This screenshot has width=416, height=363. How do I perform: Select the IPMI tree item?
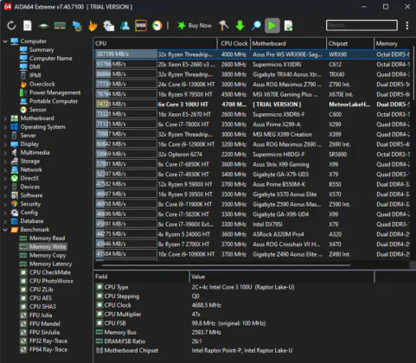(x=35, y=75)
